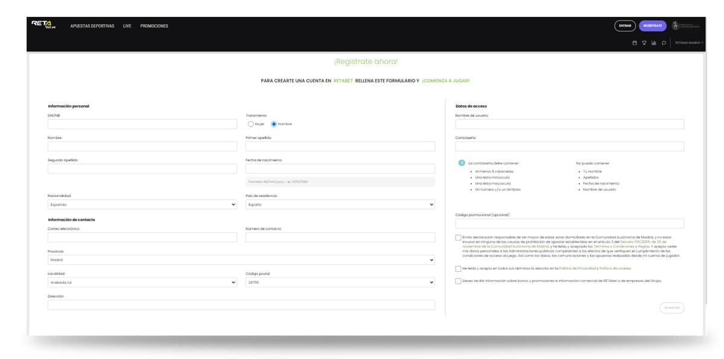Image resolution: width=724 pixels, height=359 pixels.
Task: Go to Apuestas Deportivas menu
Action: click(x=92, y=26)
